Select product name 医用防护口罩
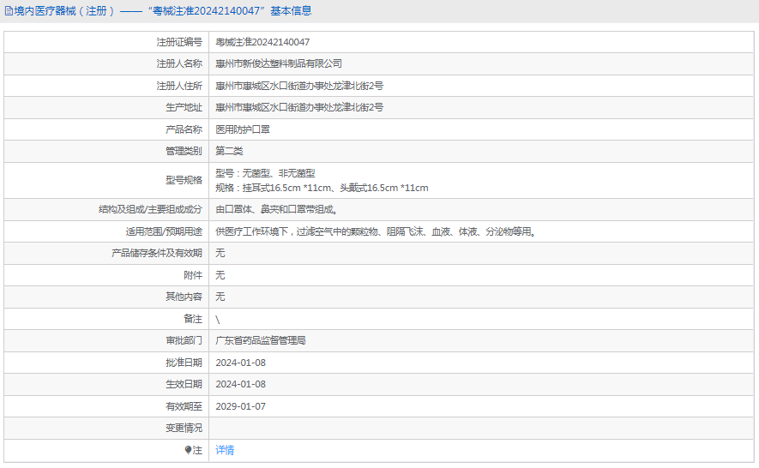This screenshot has height=468, width=759. click(x=243, y=129)
